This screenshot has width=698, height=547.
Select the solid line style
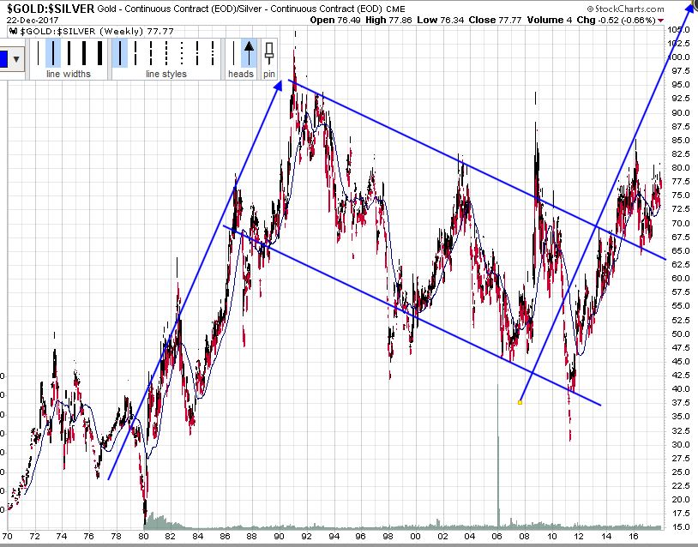pyautogui.click(x=120, y=53)
